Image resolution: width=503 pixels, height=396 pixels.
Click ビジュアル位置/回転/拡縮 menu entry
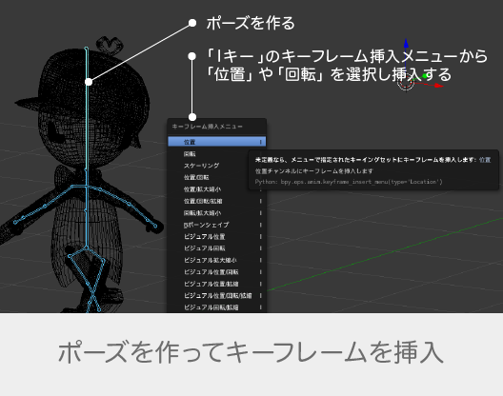click(x=217, y=296)
